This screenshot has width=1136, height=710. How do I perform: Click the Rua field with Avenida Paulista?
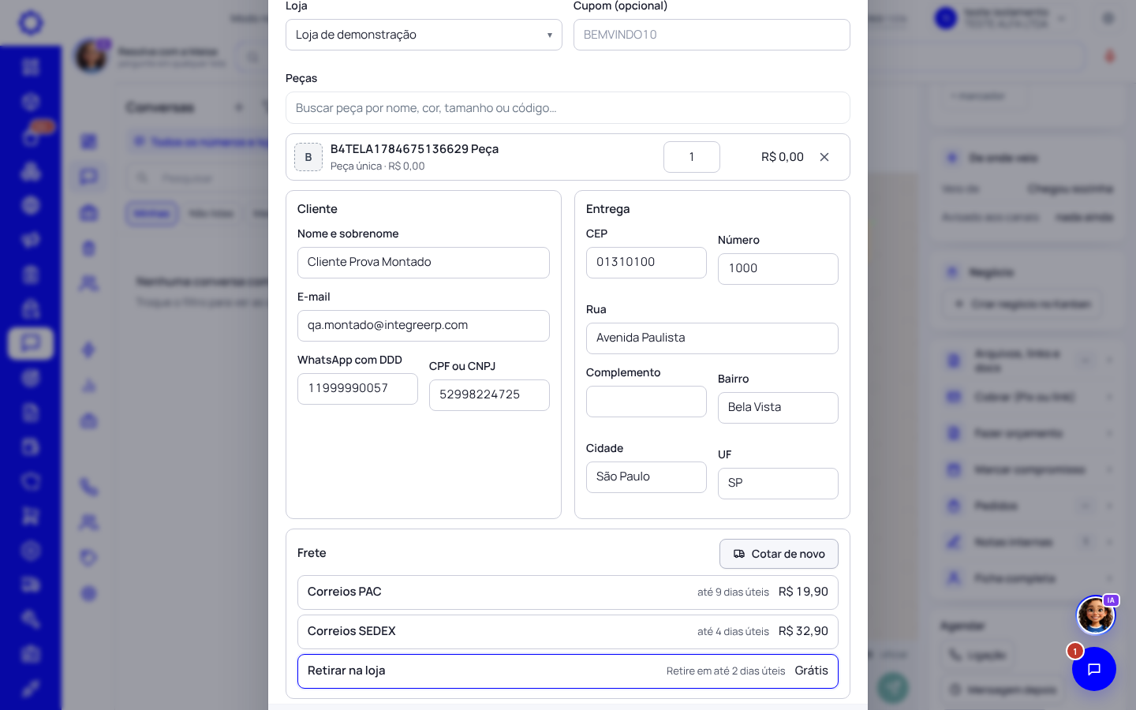pos(712,338)
